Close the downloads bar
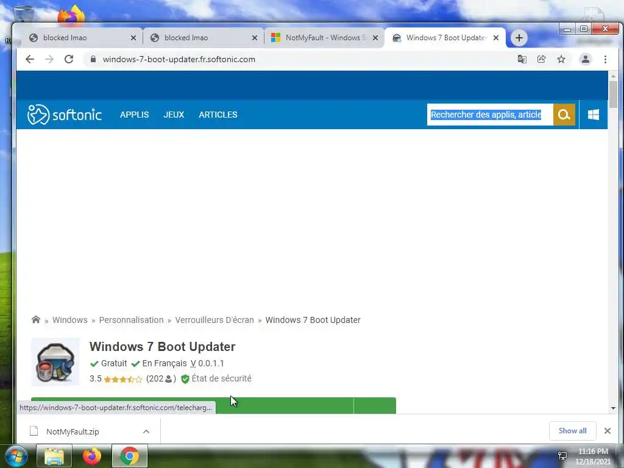 click(x=608, y=431)
